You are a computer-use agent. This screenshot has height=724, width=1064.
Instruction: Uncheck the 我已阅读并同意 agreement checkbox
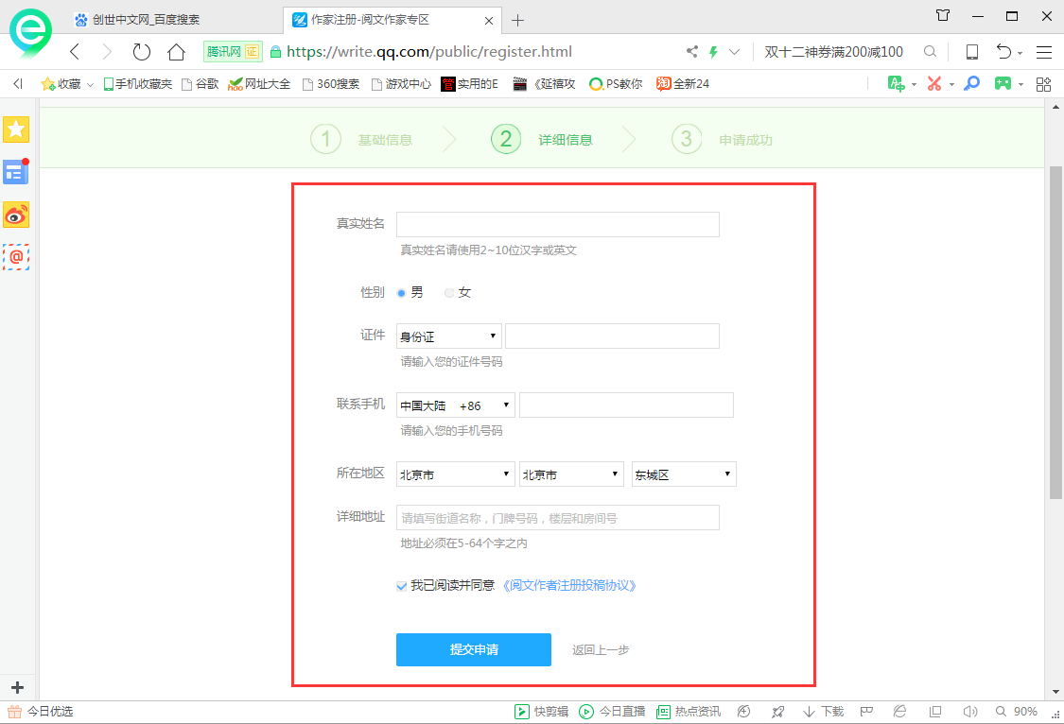coord(402,586)
